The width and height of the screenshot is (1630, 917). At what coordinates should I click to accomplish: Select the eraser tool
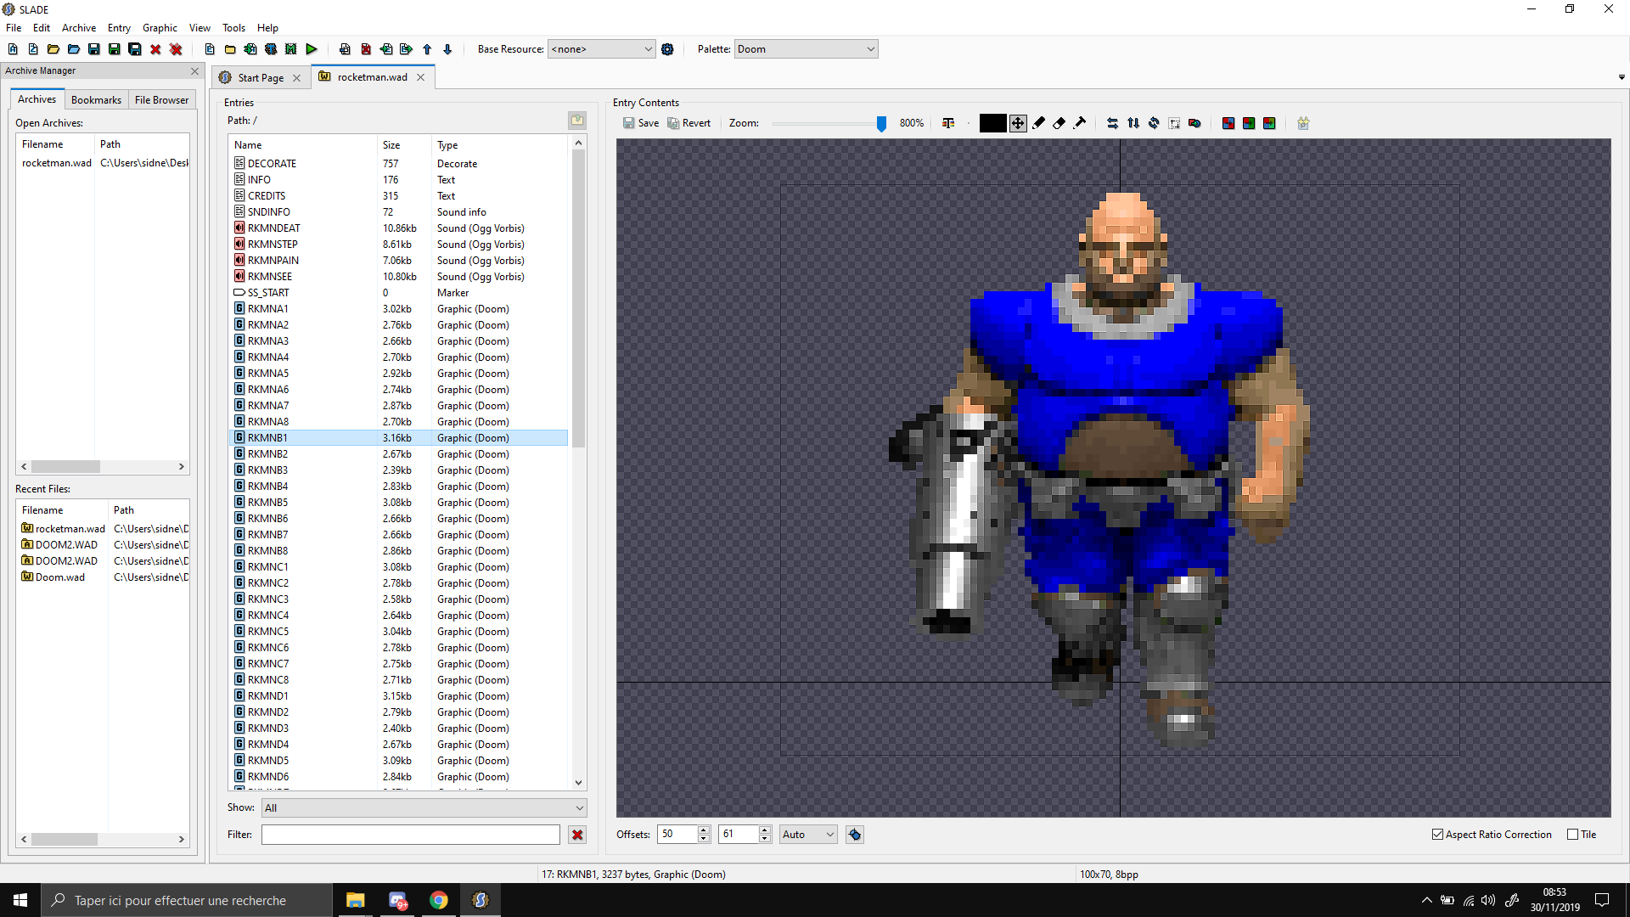tap(1059, 123)
